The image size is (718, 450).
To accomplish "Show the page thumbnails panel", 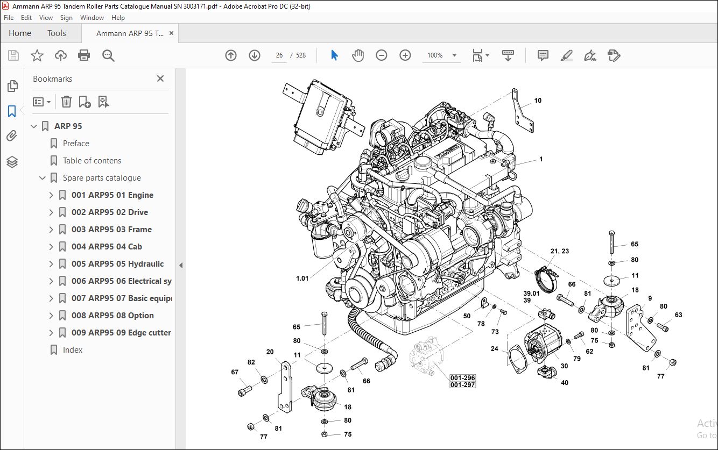I will 12,86.
